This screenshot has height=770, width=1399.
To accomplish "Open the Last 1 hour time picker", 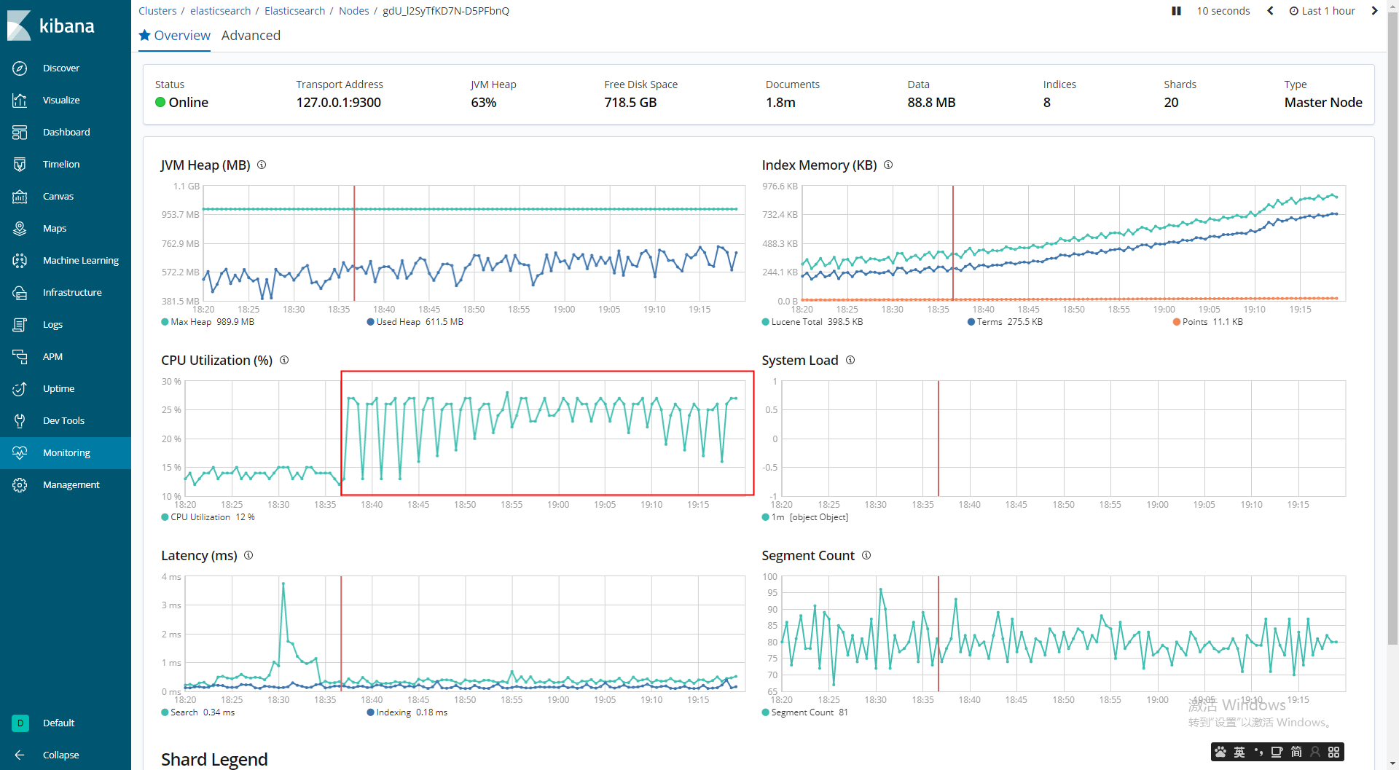I will pyautogui.click(x=1322, y=11).
